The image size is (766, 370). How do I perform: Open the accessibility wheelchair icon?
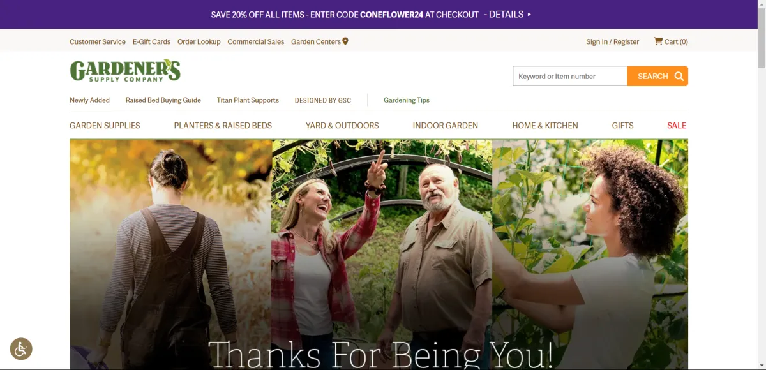click(x=21, y=348)
